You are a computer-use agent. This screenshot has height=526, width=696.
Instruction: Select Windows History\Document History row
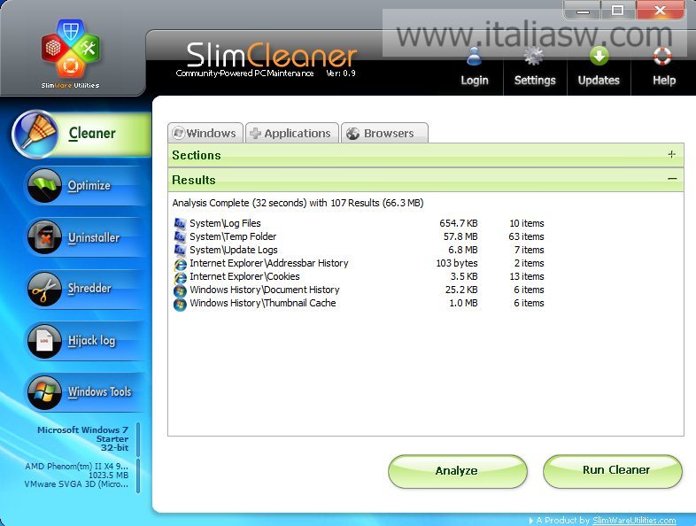tap(360, 290)
